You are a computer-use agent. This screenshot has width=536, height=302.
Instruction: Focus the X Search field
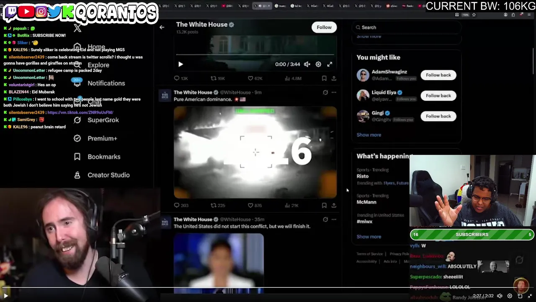pos(406,27)
